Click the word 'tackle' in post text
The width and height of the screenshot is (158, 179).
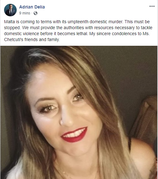coord(147,28)
